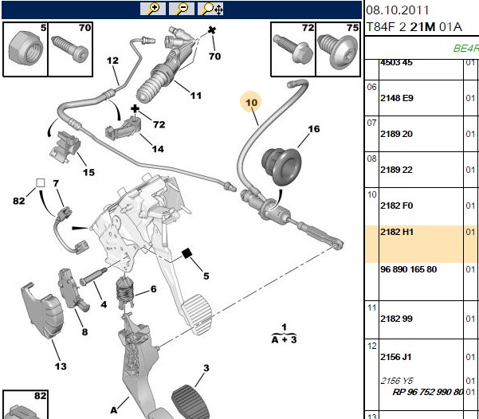Viewport: 479px width, 419px height.
Task: Click part number 2156 J1
Action: tap(396, 357)
